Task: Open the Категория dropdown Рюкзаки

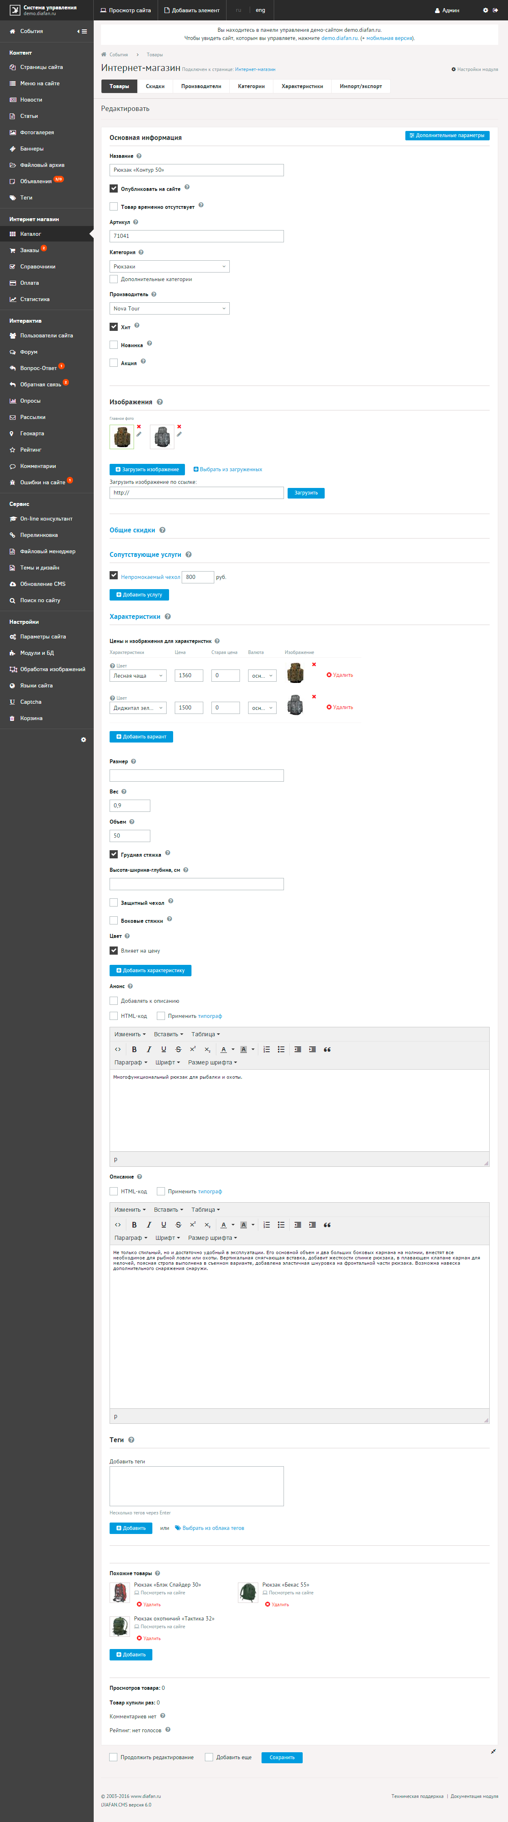Action: click(169, 267)
